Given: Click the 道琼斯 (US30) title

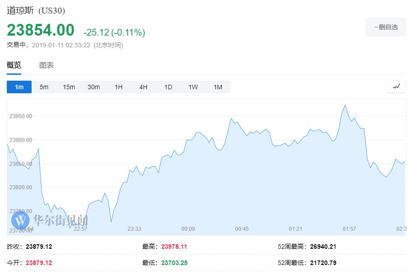Looking at the screenshot, I should tap(36, 10).
